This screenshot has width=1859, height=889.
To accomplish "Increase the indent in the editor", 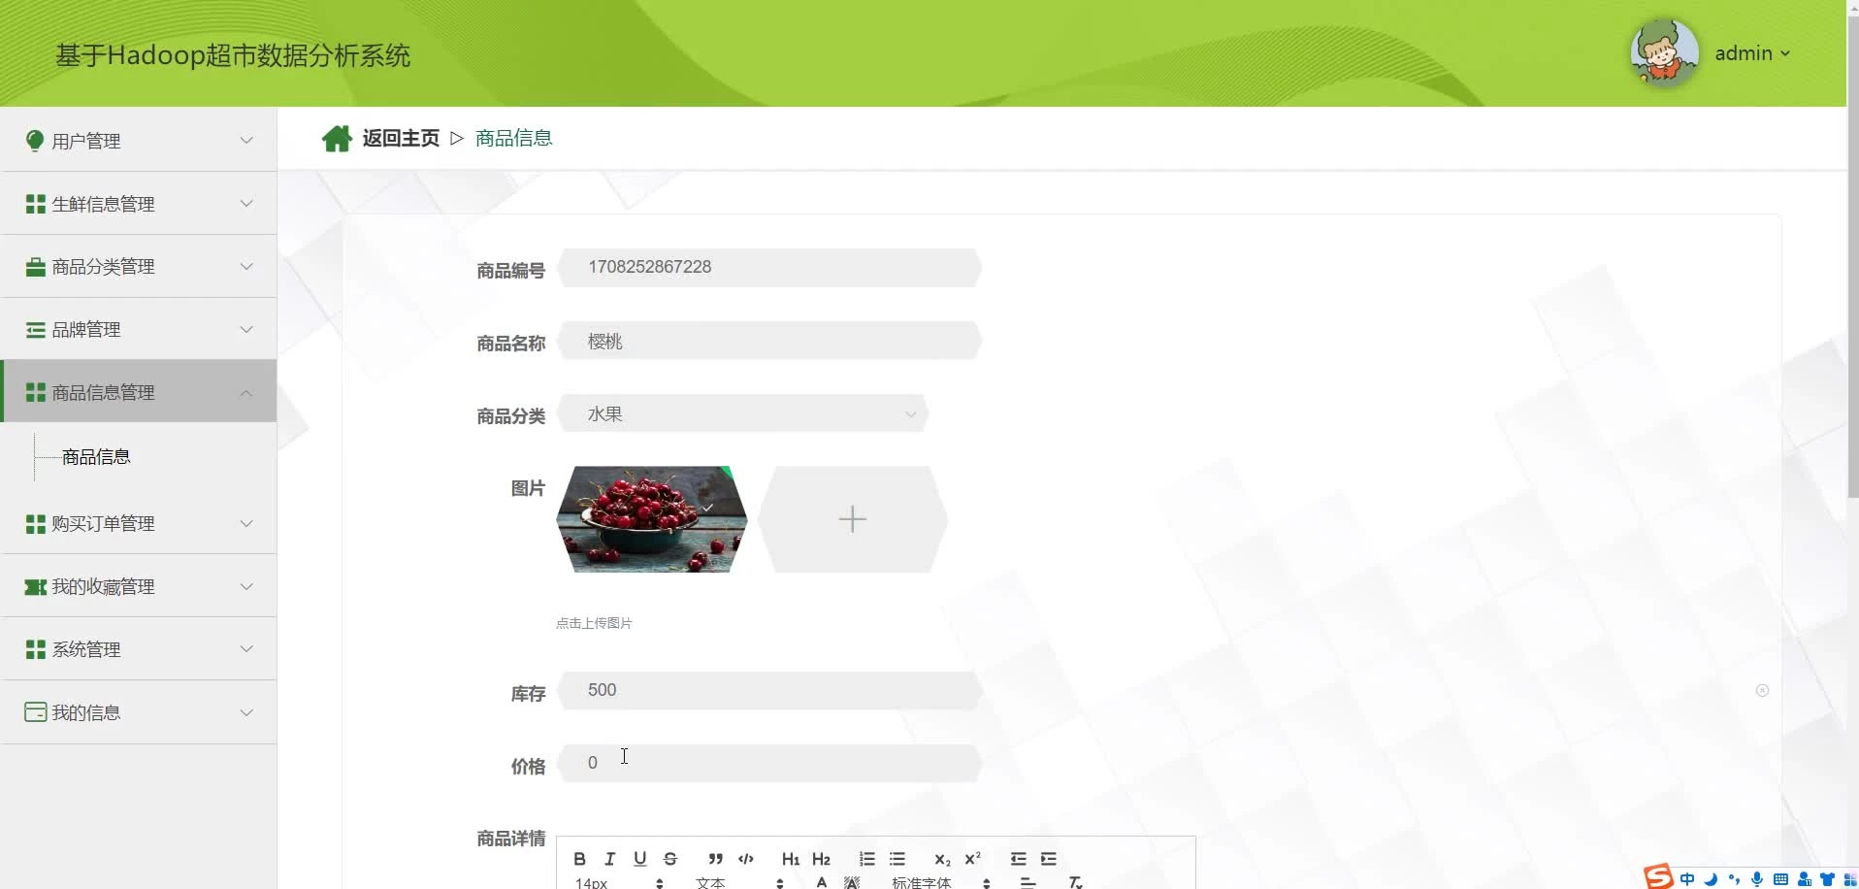I will click(x=1048, y=859).
